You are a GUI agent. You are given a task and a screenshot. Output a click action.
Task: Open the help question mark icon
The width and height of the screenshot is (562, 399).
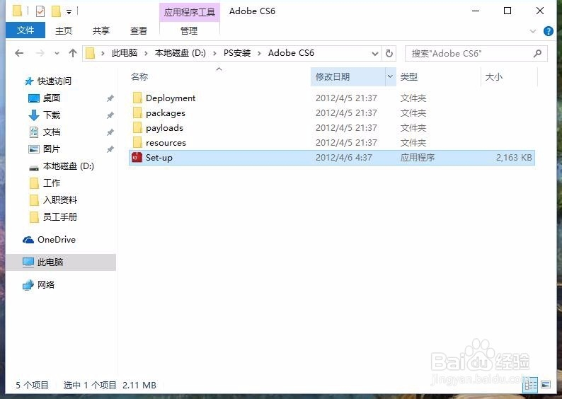549,31
